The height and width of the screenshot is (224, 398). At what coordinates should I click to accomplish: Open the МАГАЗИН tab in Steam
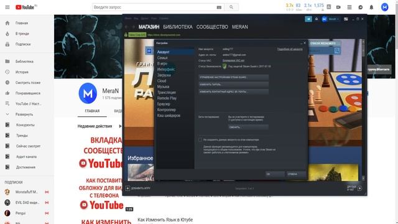click(149, 27)
